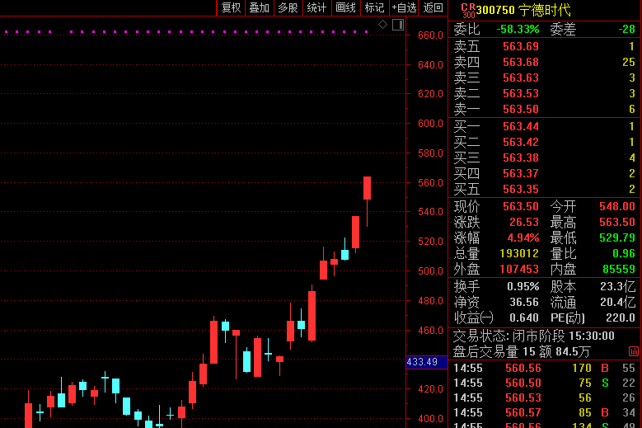This screenshot has width=642, height=428.
Task: Open the 统计 statistics option
Action: point(316,8)
